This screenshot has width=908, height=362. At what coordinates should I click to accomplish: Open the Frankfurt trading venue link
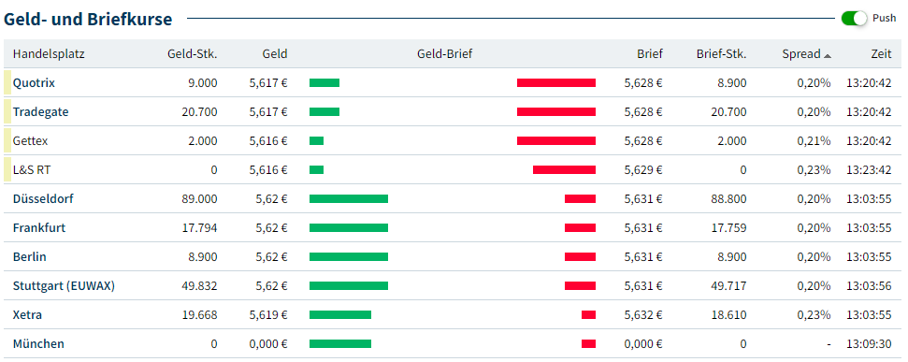[x=38, y=227]
